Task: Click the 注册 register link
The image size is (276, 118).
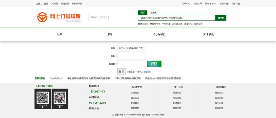Action: tap(38, 4)
